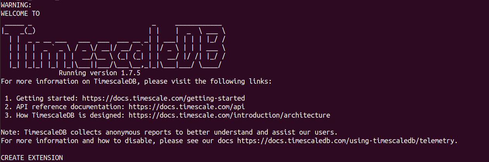The image size is (489, 162).
Task: Click the '3. How TimescaleDB is designed:' label
Action: click(x=65, y=115)
